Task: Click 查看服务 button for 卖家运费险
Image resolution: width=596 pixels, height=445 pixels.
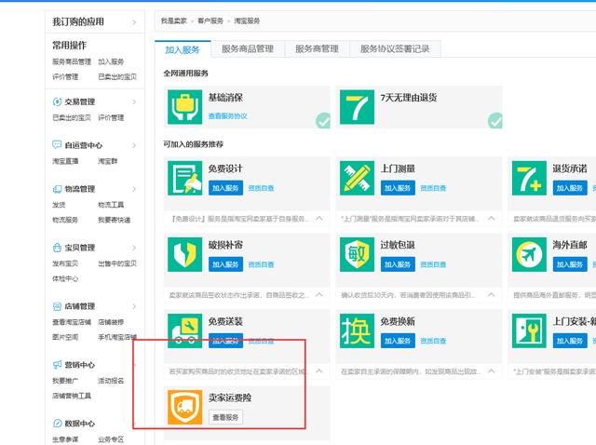Action: [225, 417]
